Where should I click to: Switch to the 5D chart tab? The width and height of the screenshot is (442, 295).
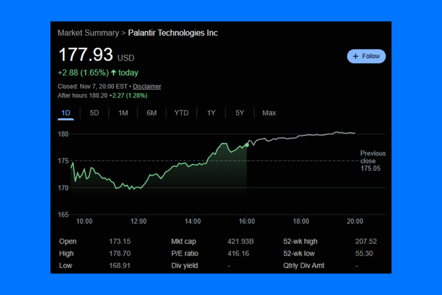[x=94, y=113]
